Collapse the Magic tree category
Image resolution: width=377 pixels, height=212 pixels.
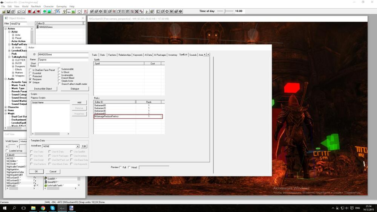pyautogui.click(x=6, y=114)
